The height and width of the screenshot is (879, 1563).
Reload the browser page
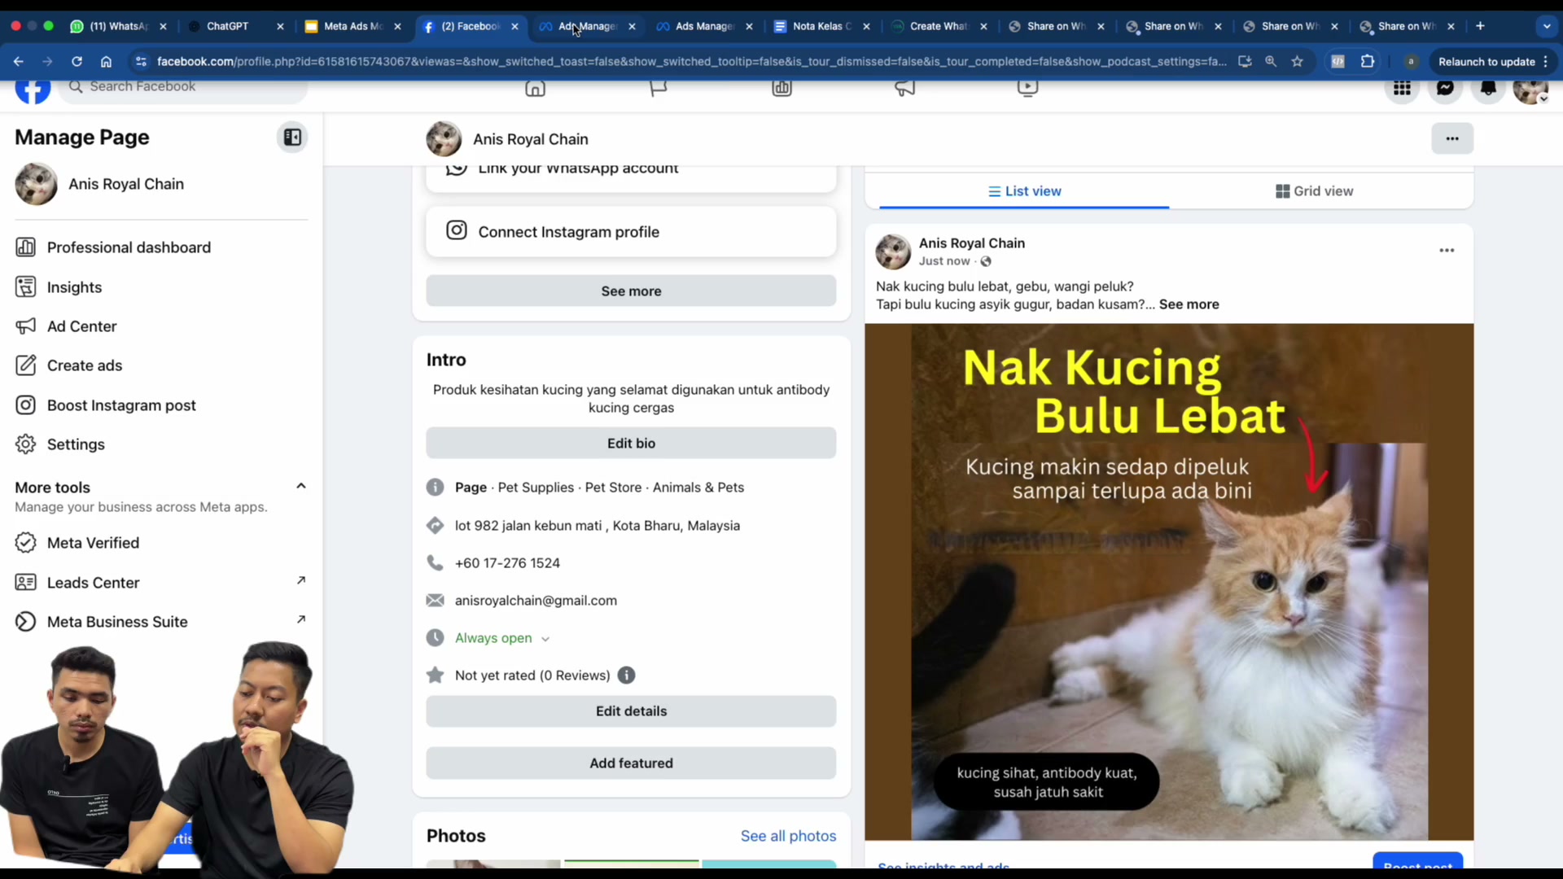click(77, 62)
